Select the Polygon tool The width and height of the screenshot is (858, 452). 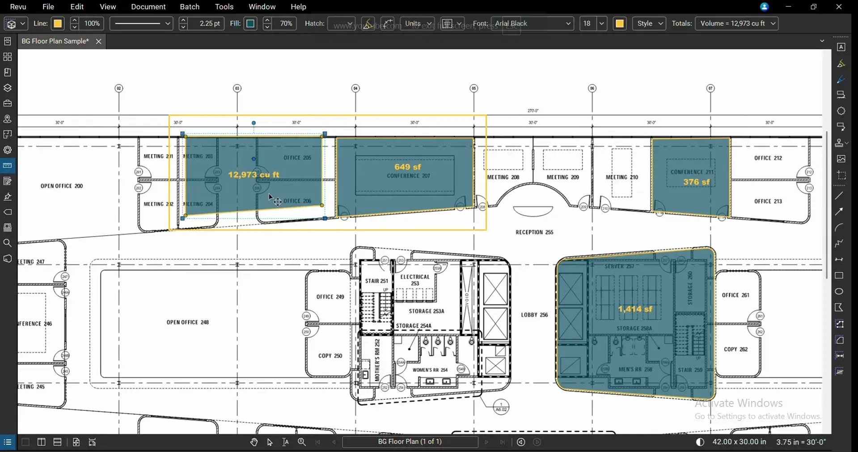click(x=839, y=308)
